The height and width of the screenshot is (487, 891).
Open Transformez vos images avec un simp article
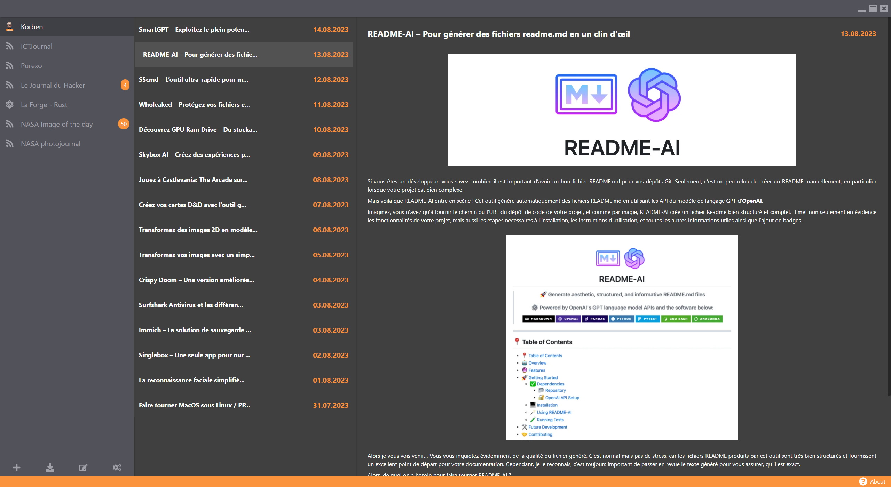244,255
